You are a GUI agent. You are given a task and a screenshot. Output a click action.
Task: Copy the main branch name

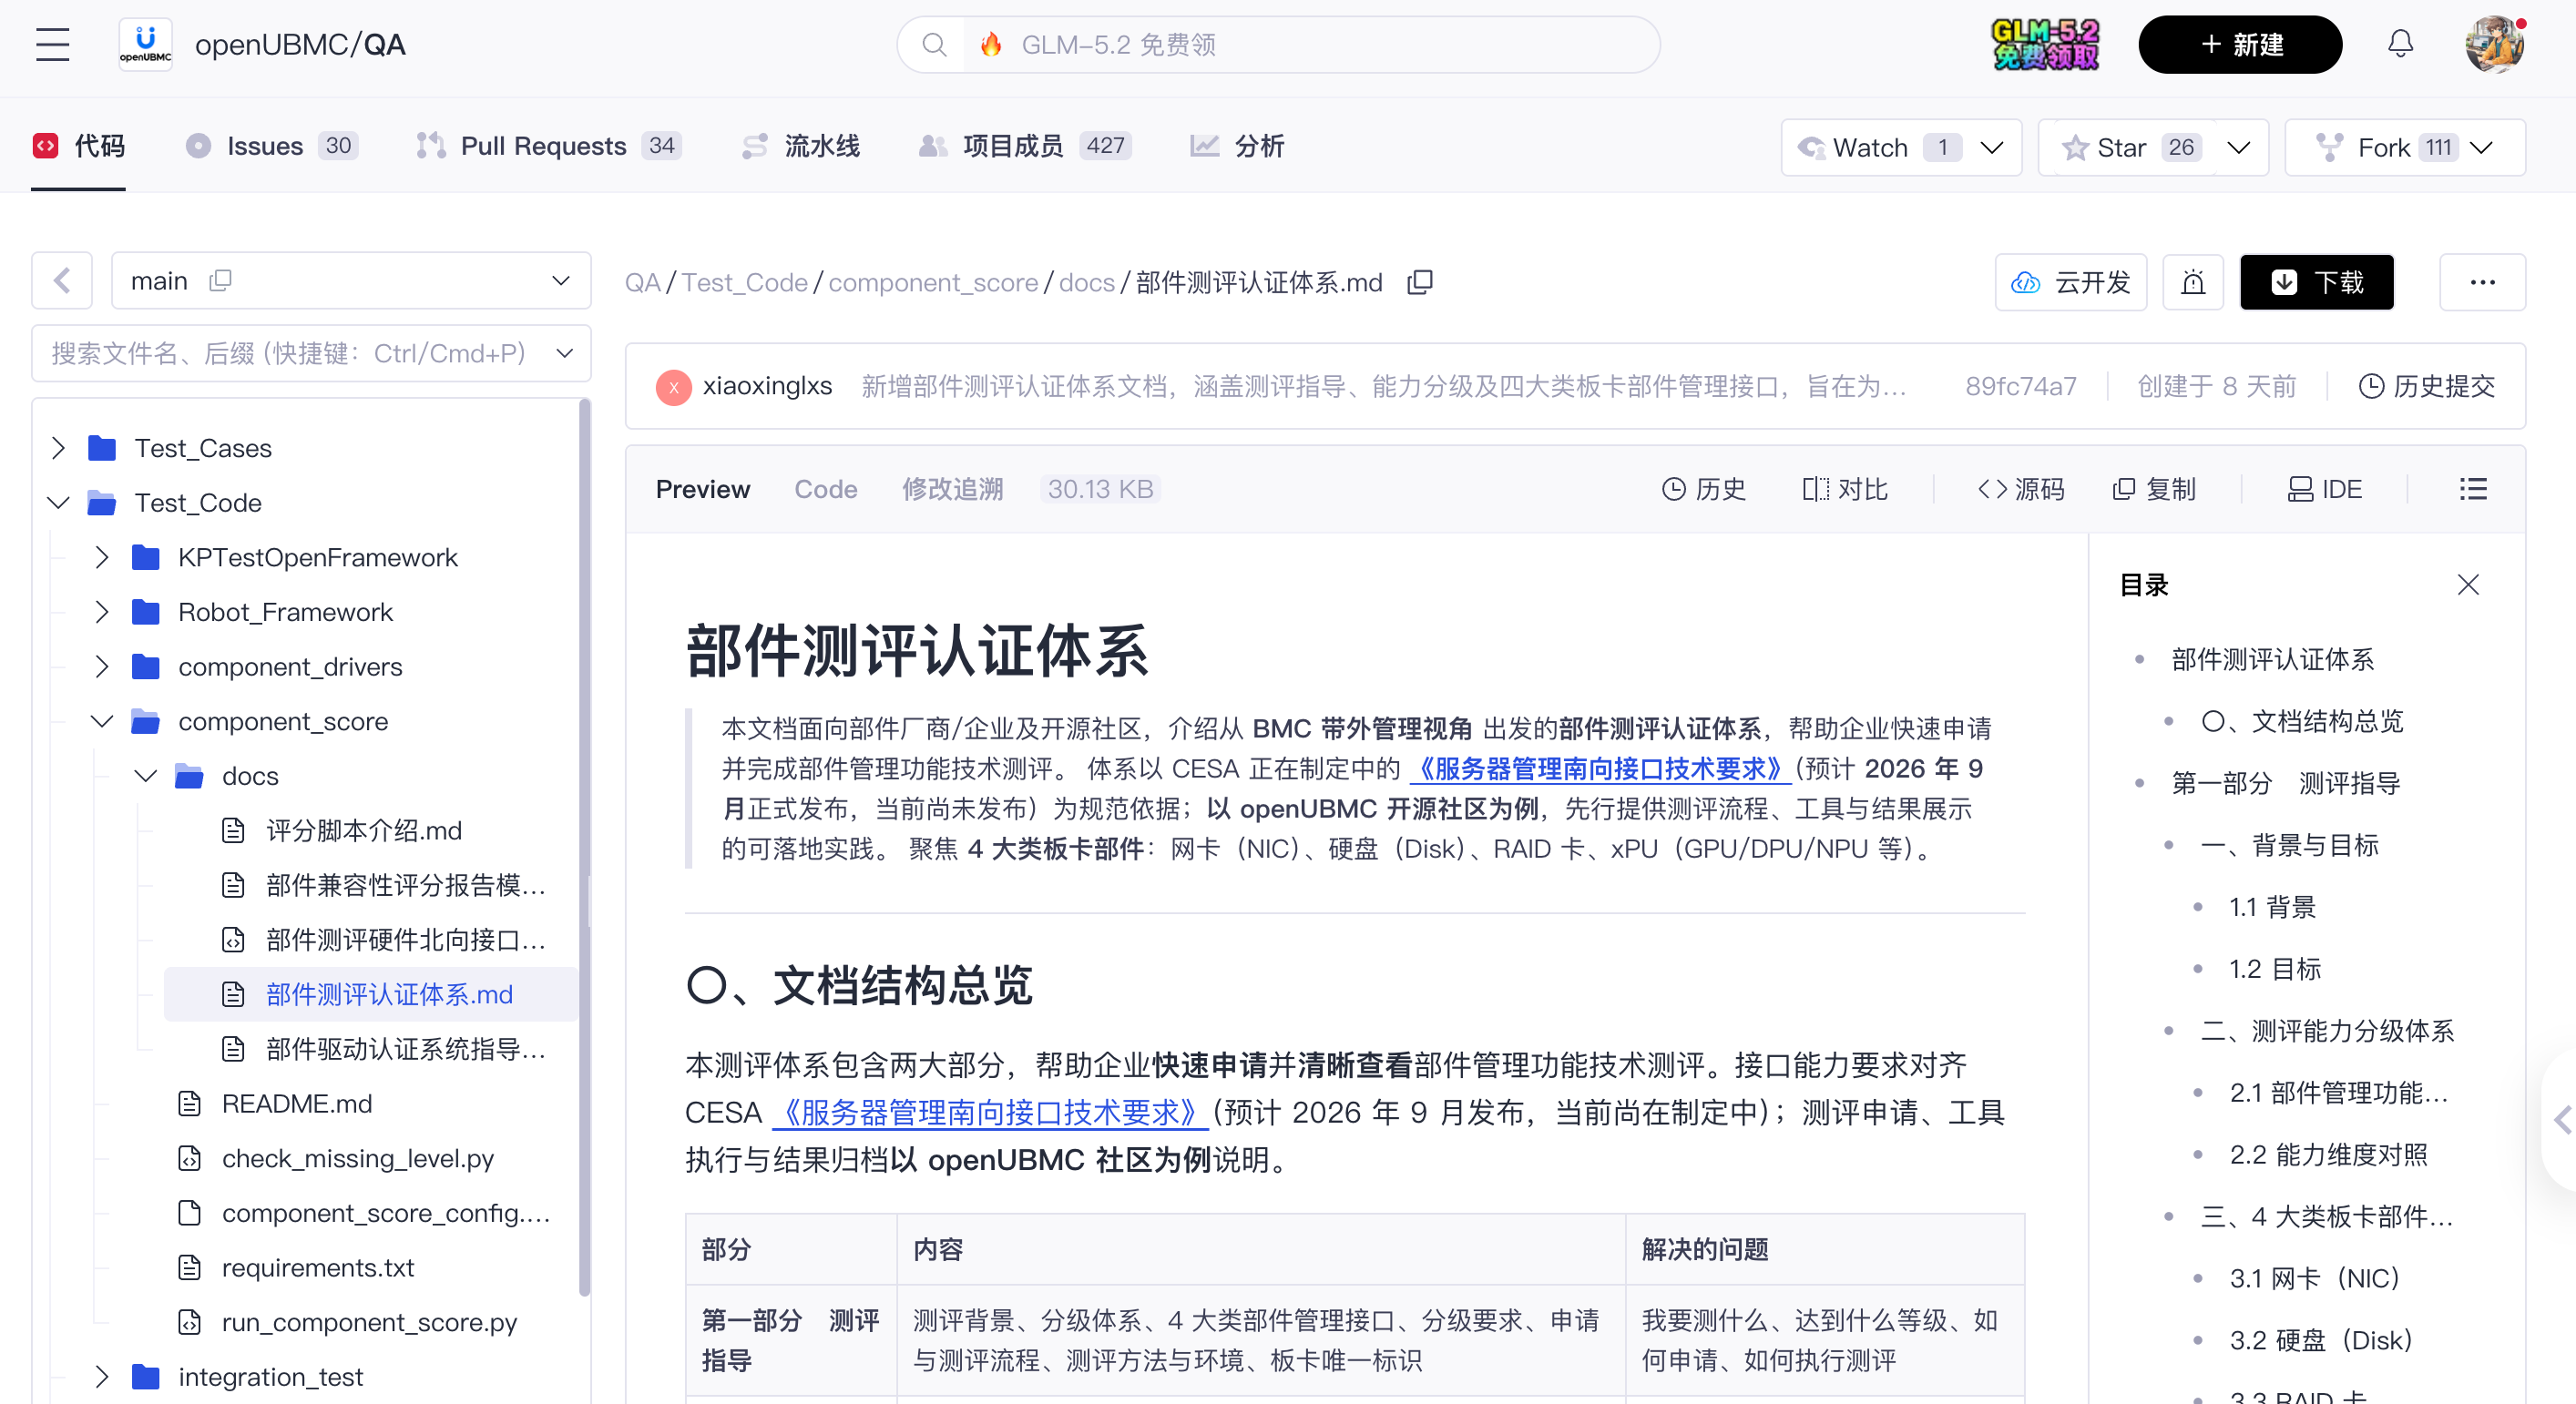click(x=221, y=280)
